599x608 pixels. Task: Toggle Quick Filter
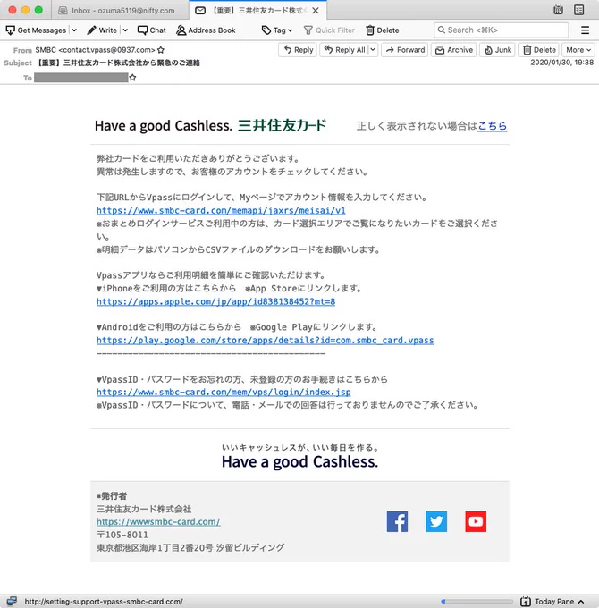pos(329,30)
